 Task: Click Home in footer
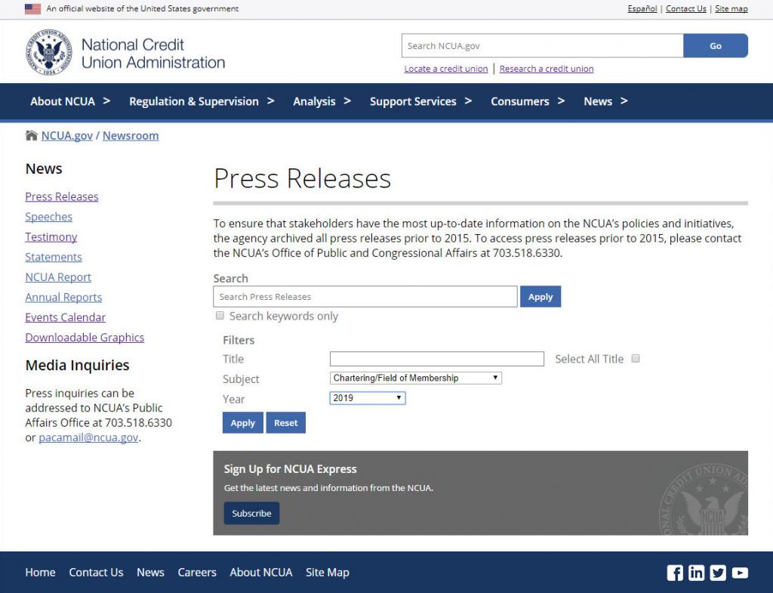point(40,573)
